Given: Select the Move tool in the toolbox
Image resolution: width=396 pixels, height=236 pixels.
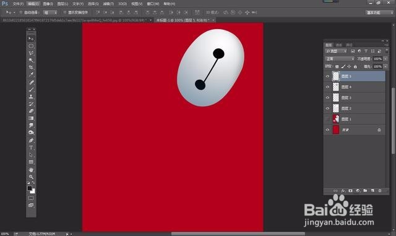Looking at the screenshot, I should coord(31,38).
